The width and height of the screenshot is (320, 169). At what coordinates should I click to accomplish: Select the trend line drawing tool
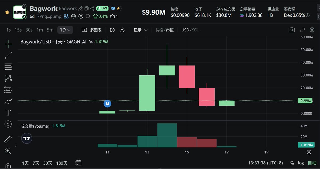[8, 55]
